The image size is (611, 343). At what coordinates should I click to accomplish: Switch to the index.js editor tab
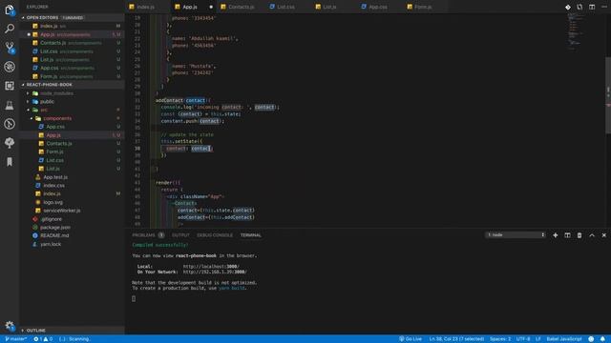tap(145, 7)
